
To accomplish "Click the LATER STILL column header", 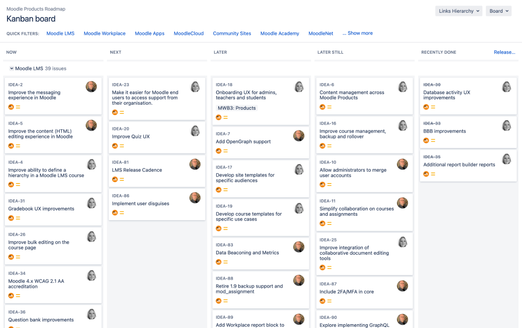I will pos(330,52).
